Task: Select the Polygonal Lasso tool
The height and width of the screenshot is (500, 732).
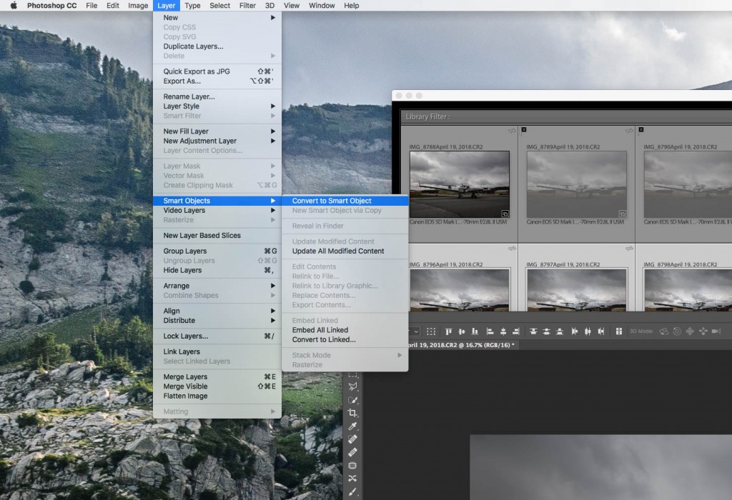Action: tap(352, 386)
